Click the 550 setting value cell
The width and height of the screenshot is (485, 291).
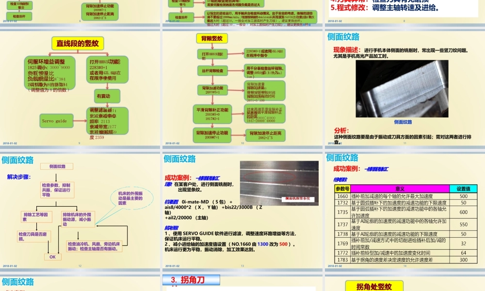click(x=463, y=225)
